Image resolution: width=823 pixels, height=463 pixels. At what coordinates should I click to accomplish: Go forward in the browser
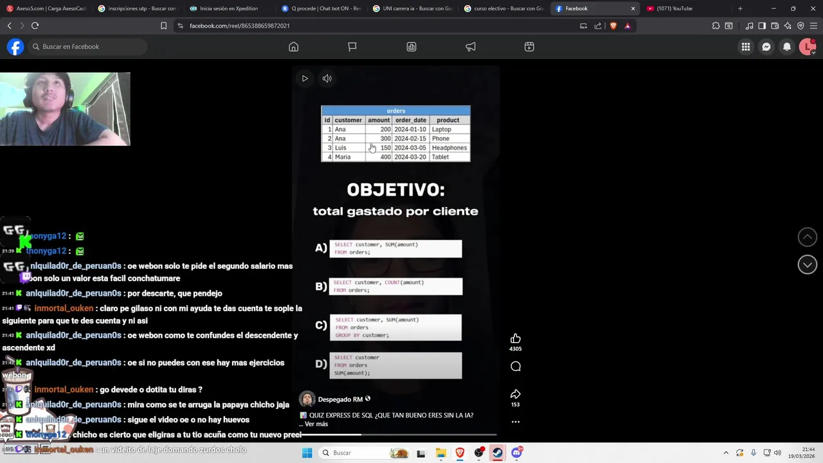[x=22, y=26]
